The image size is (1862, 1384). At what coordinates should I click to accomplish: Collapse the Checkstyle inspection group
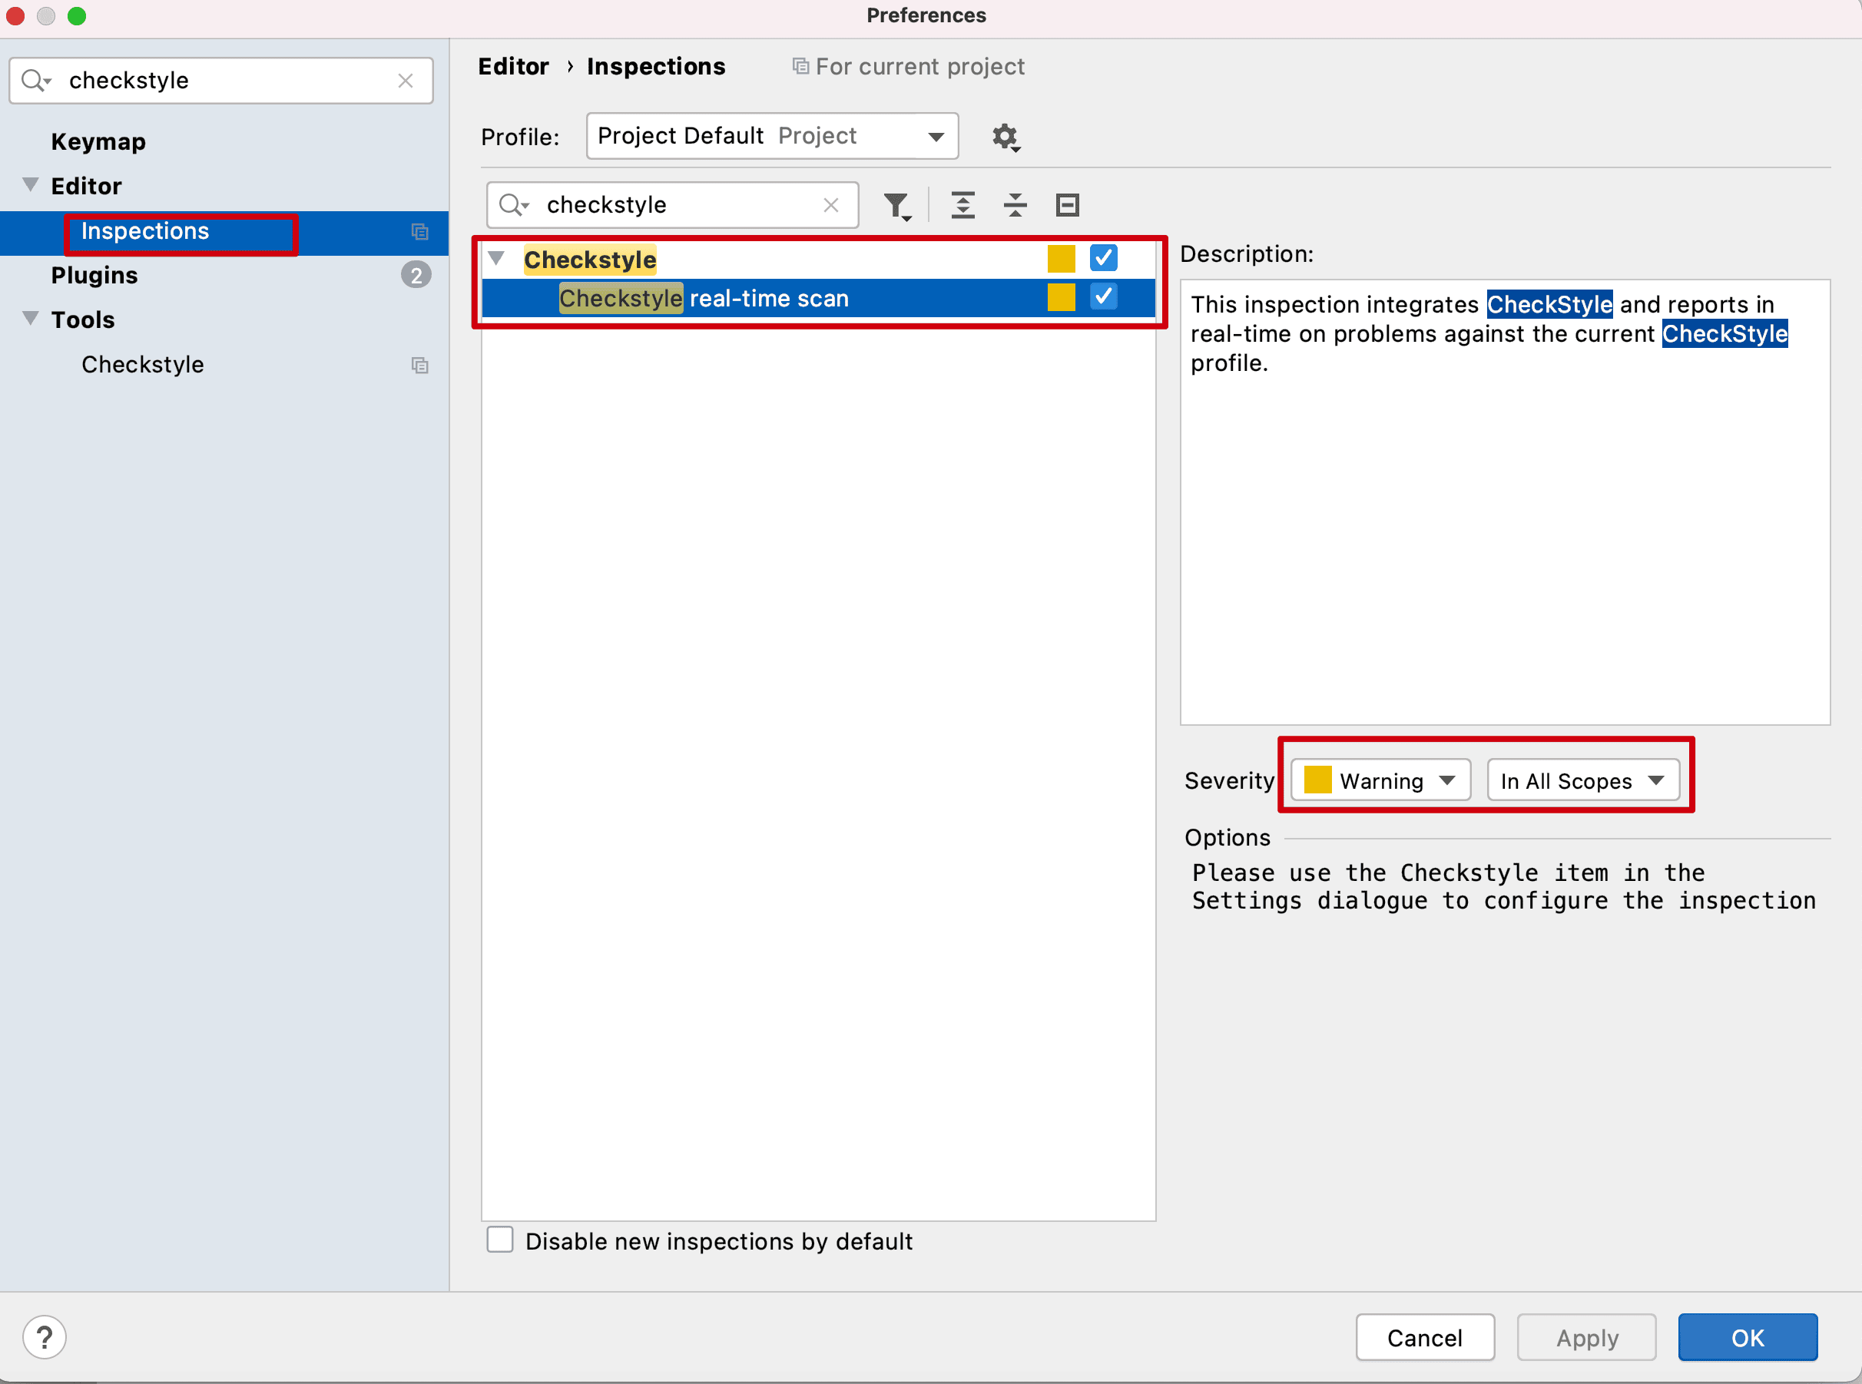(497, 258)
